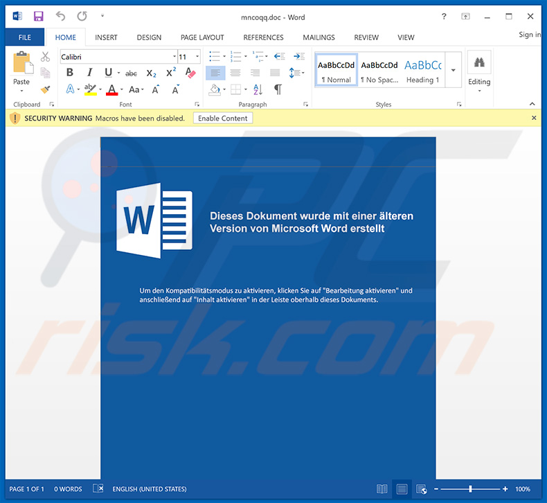Start a numbered list

pos(235,56)
